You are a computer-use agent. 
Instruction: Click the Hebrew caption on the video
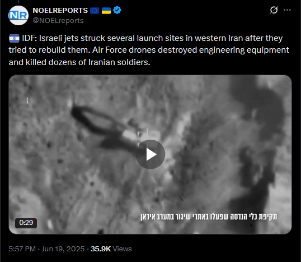209,217
